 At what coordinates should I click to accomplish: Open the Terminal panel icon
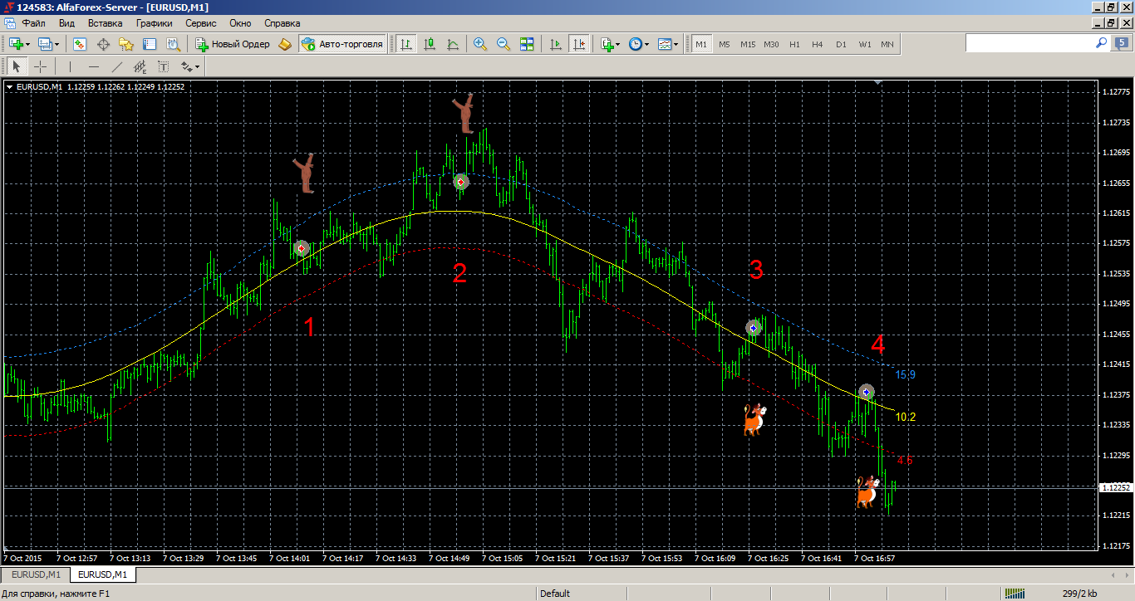[x=150, y=44]
